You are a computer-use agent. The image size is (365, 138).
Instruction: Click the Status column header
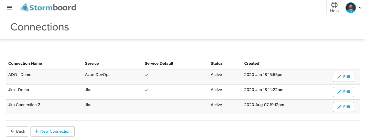pyautogui.click(x=217, y=63)
